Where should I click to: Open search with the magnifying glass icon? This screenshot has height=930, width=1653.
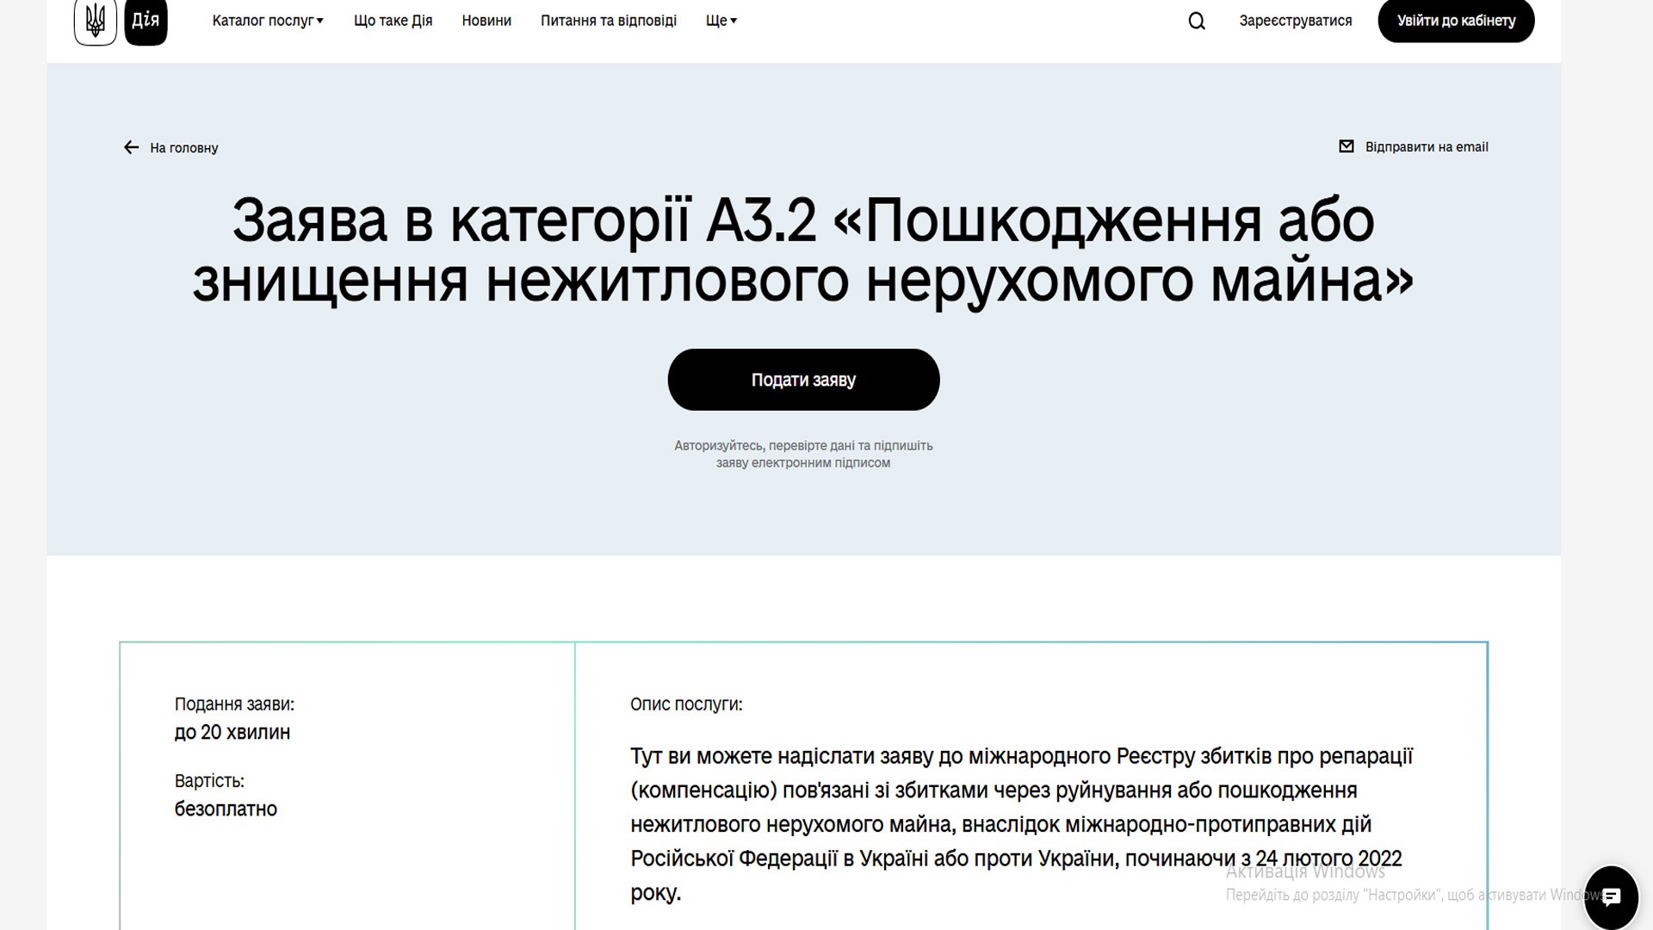point(1197,21)
